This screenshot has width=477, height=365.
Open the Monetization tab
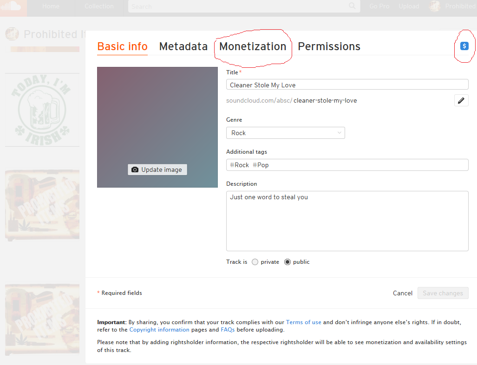(253, 46)
